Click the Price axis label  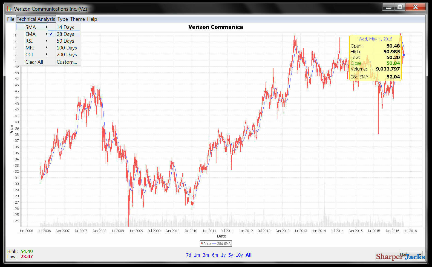[x=11, y=130]
